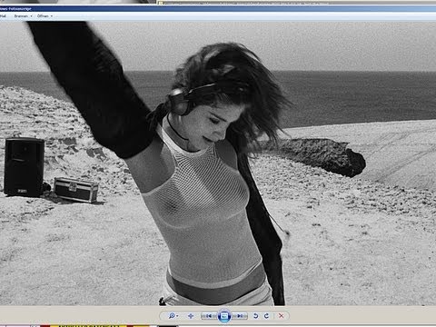Open the E-Mail toolbar item
Viewport: 436px width, 327px height.
pyautogui.click(x=3, y=16)
